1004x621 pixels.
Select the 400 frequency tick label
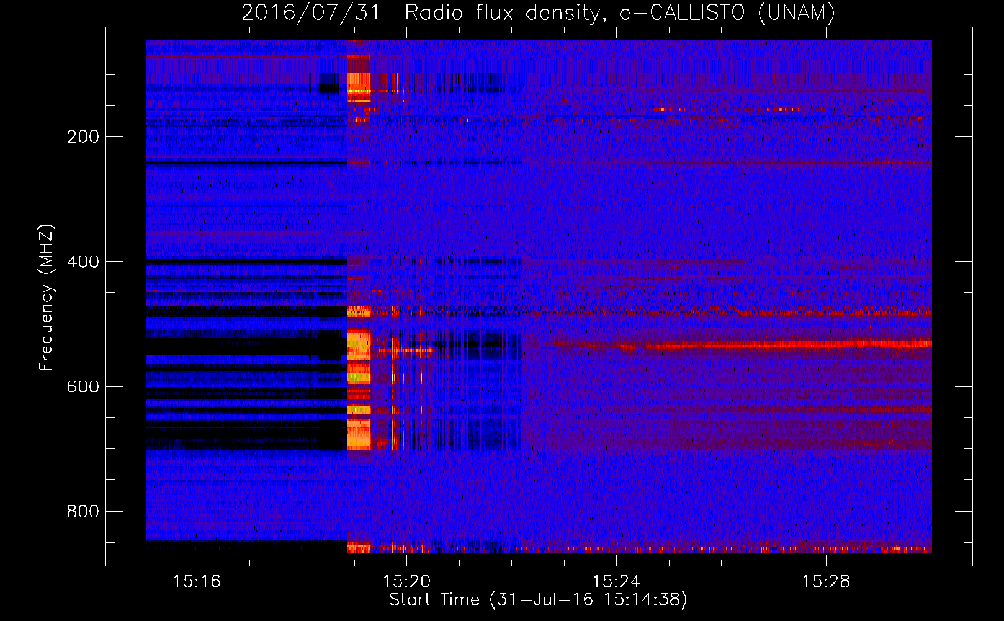[83, 262]
